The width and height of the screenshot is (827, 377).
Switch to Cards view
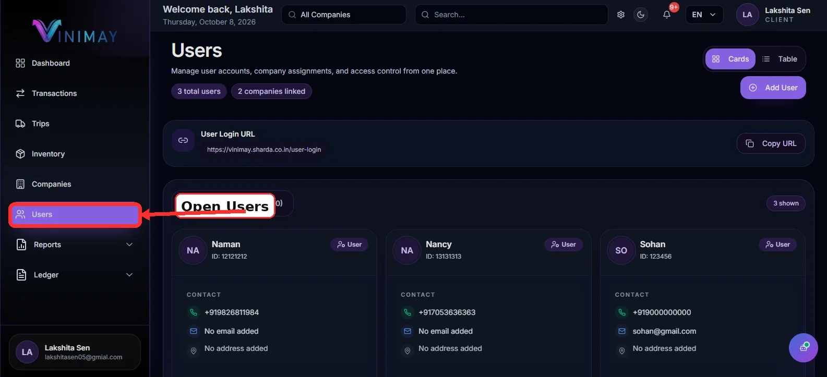tap(730, 59)
